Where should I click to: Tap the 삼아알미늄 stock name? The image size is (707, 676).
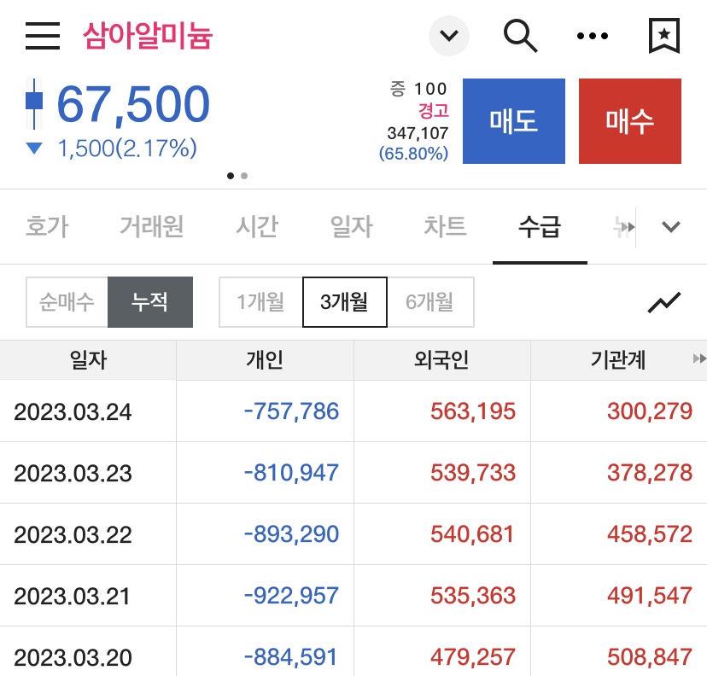pos(148,36)
